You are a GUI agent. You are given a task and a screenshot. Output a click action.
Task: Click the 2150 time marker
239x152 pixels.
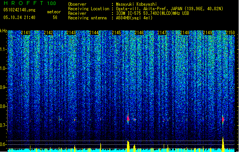coord(230,33)
